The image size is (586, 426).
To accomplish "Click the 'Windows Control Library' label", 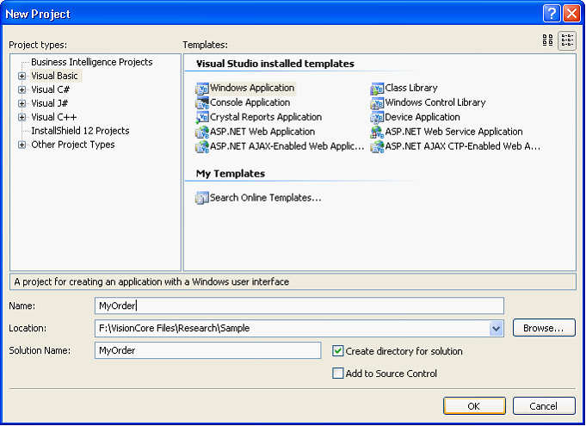I will click(435, 102).
